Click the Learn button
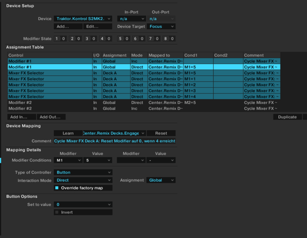Image resolution: width=307 pixels, height=238 pixels. tap(68, 133)
